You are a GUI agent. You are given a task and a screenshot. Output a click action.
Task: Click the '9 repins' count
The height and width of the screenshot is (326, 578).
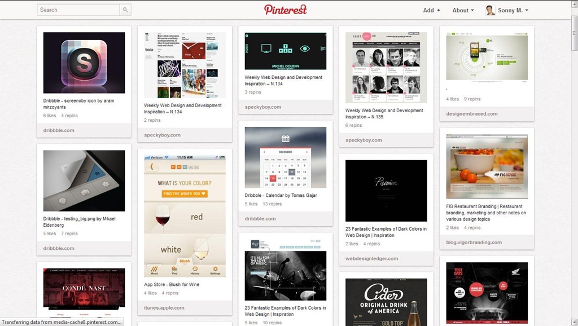[x=472, y=99]
